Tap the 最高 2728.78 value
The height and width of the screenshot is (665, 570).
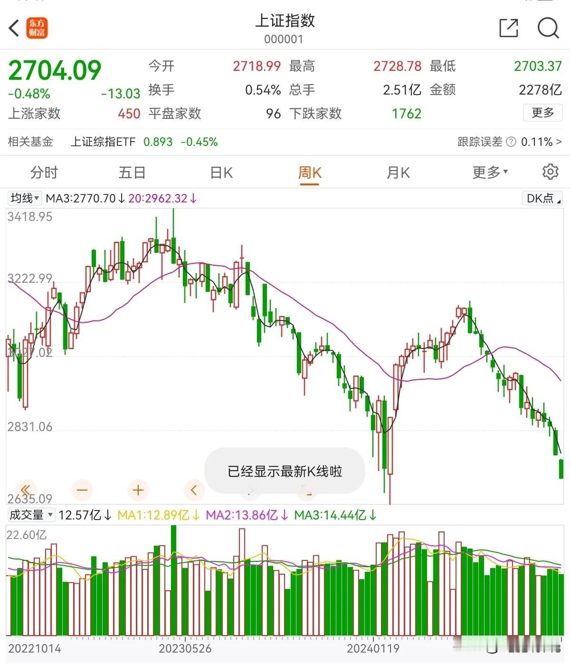coord(398,66)
